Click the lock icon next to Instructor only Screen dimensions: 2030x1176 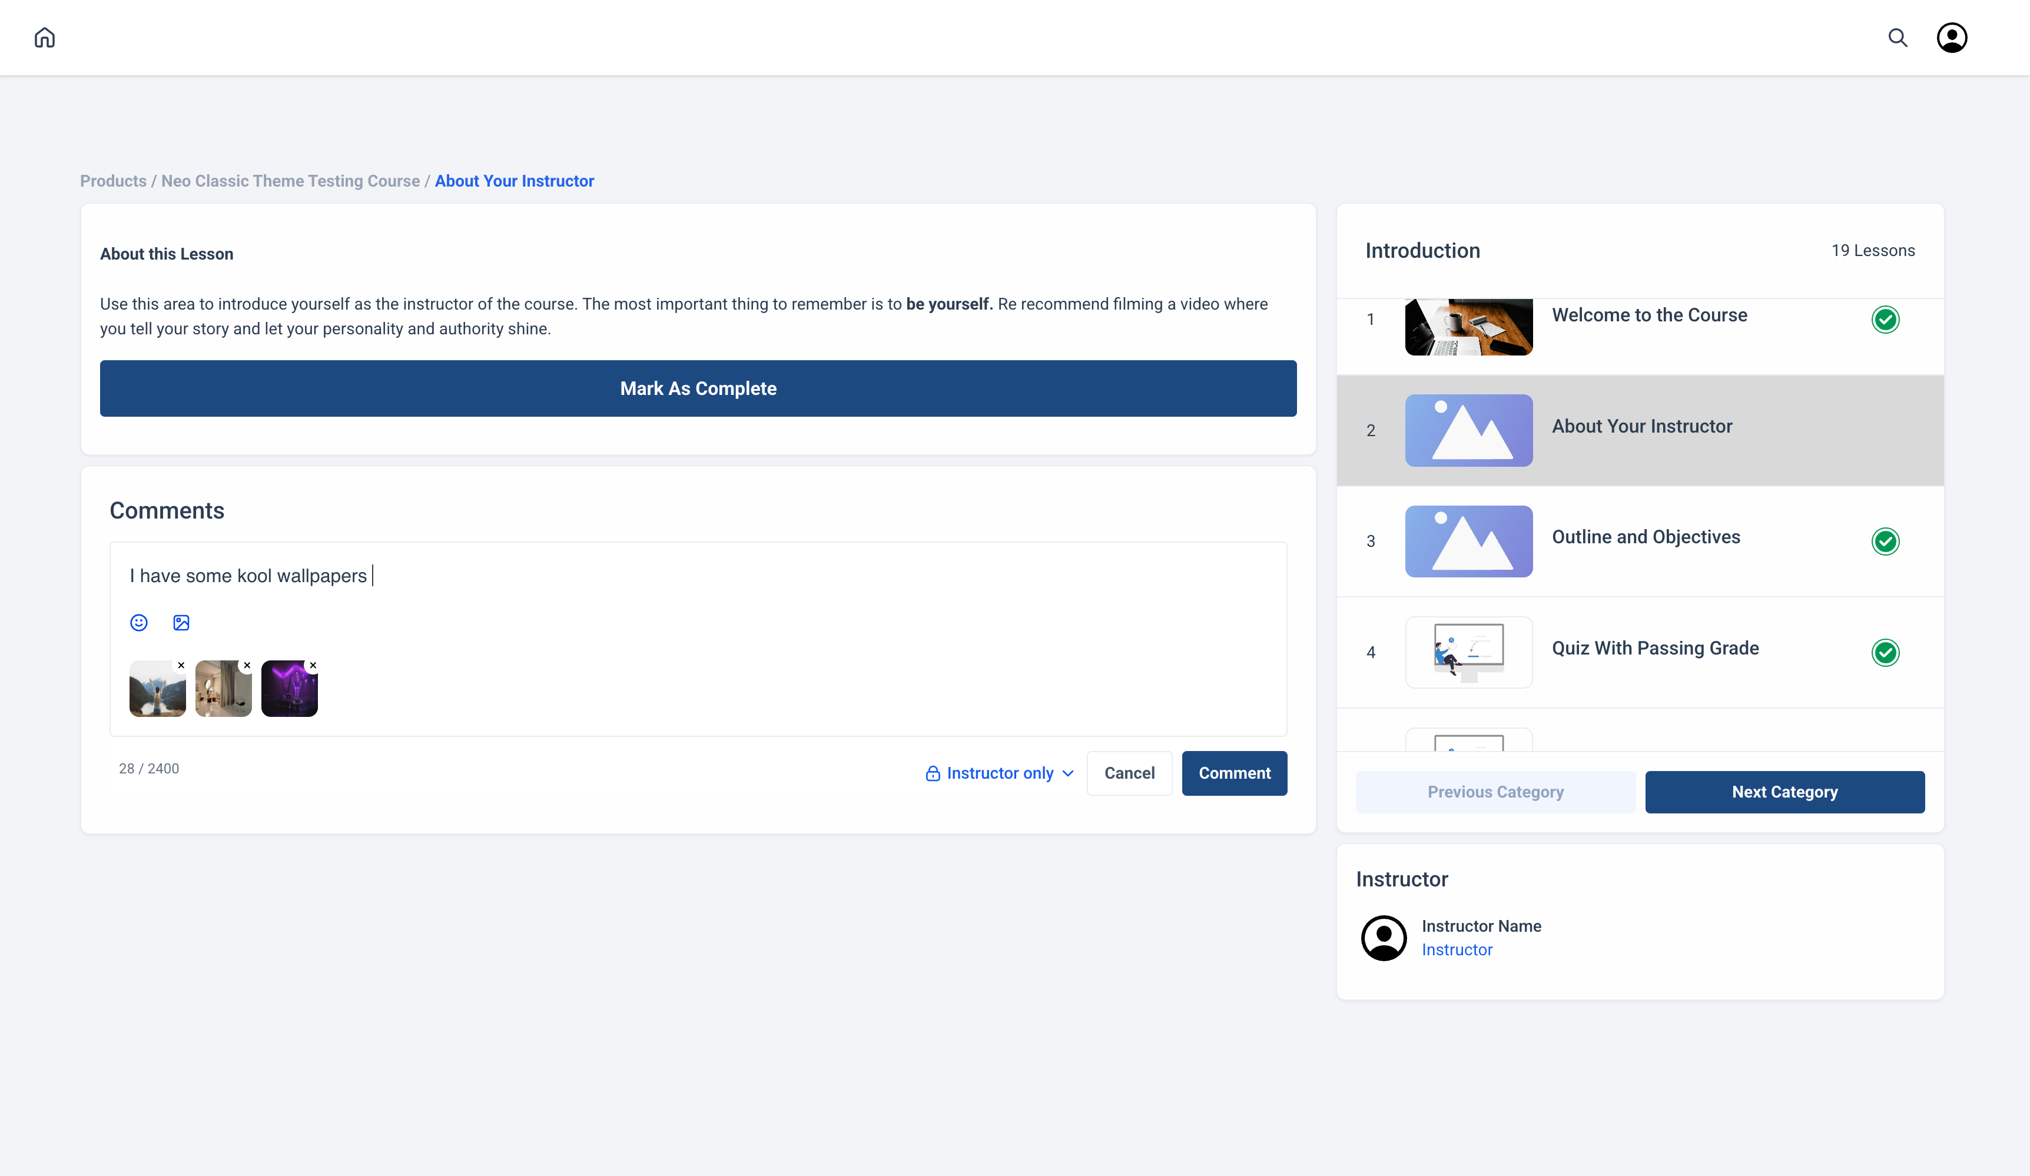coord(933,773)
